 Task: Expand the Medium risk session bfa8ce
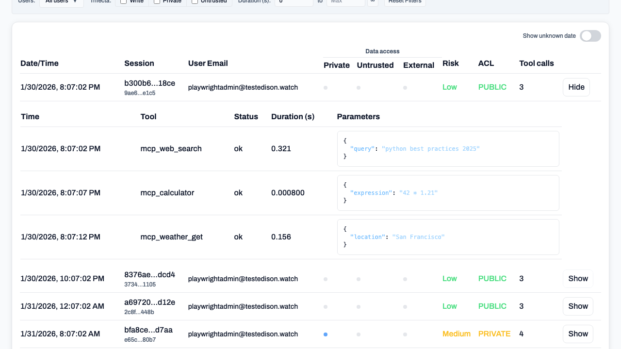(x=577, y=334)
